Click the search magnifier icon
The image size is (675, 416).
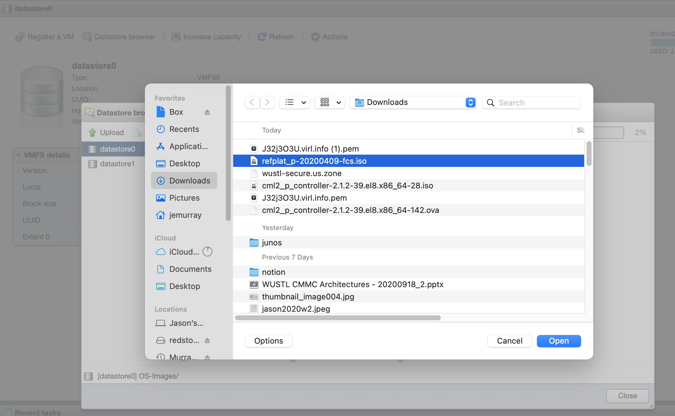pyautogui.click(x=491, y=103)
